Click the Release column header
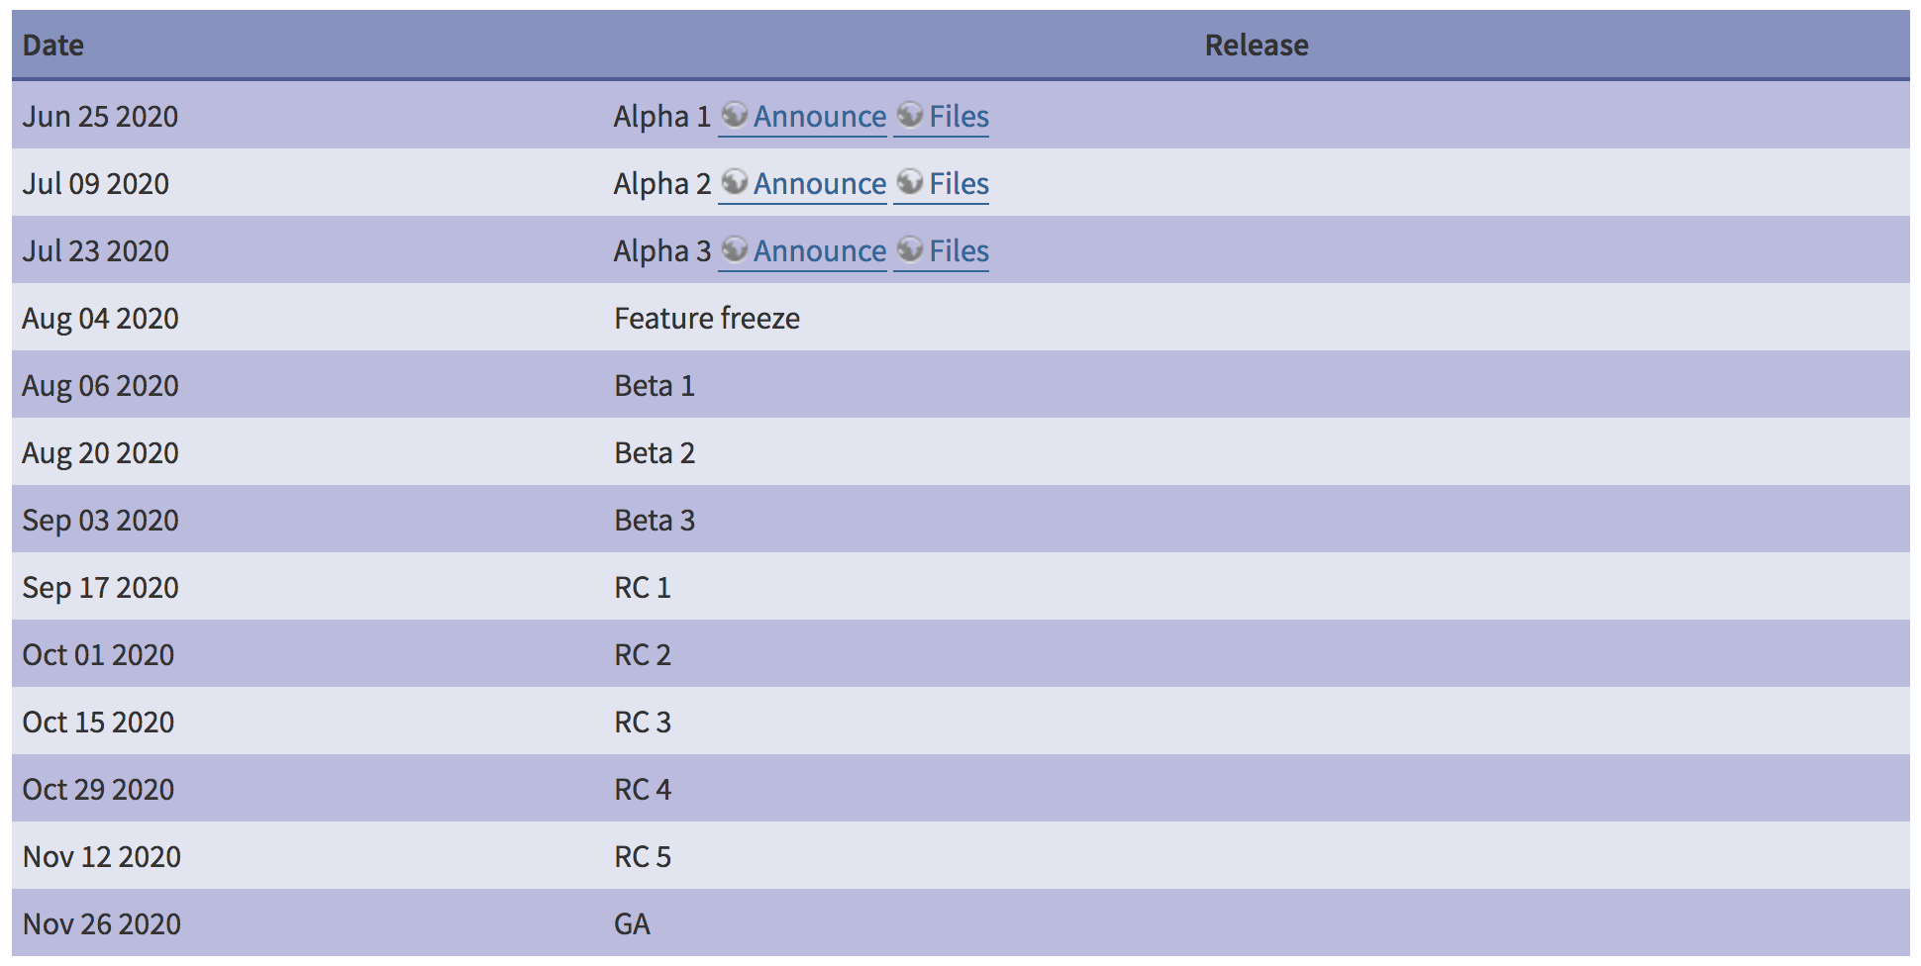 1257,45
